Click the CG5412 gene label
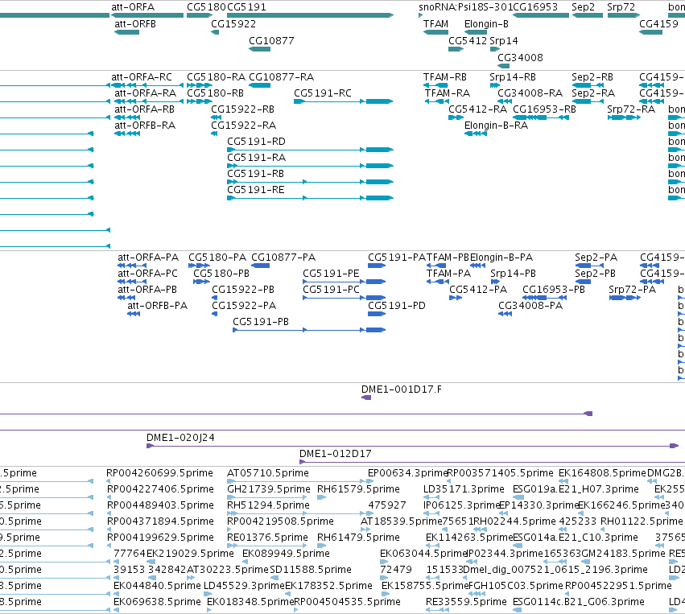685x614 pixels. (468, 40)
